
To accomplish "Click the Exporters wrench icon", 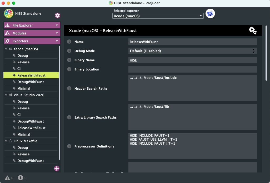I will pos(7,41).
